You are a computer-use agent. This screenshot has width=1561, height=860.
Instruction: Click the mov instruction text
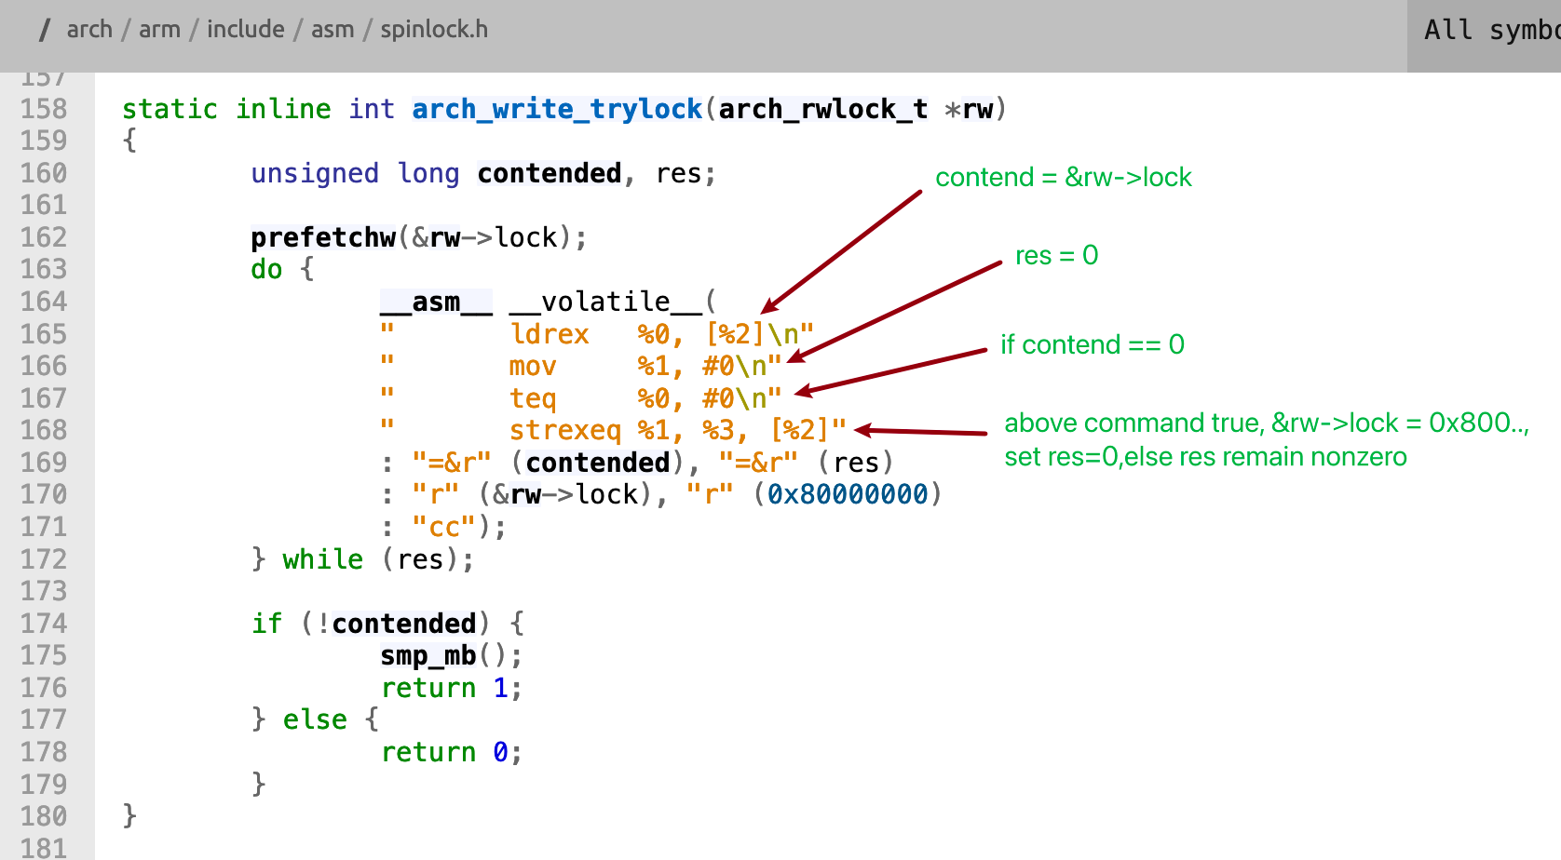533,367
